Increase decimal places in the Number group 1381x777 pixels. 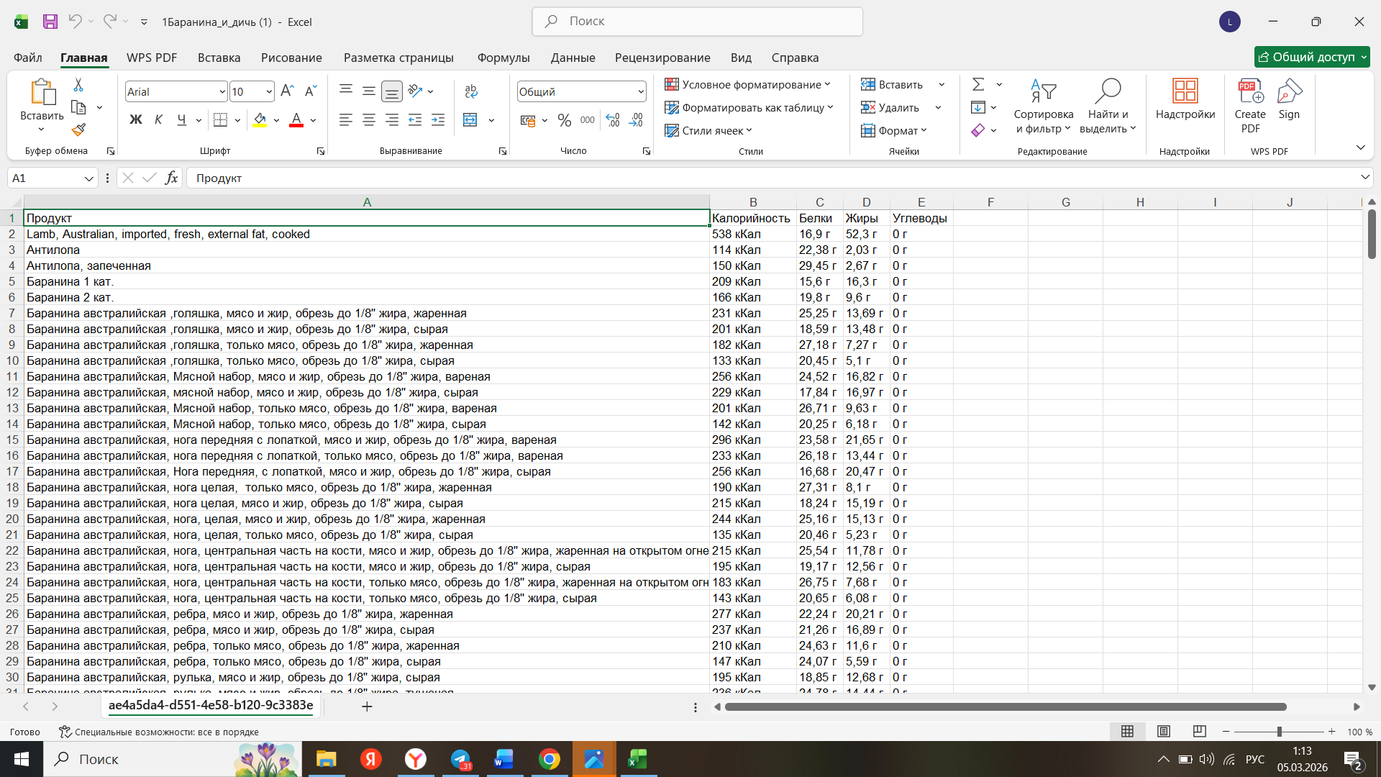(x=613, y=120)
